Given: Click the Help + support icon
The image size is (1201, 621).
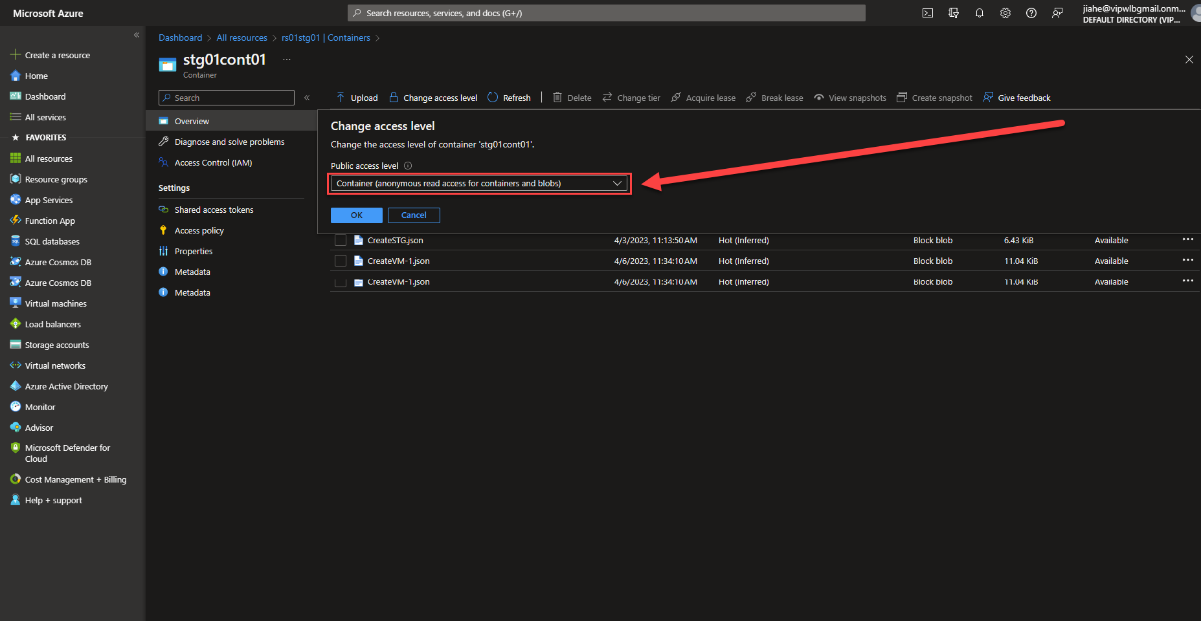Looking at the screenshot, I should click(x=16, y=500).
